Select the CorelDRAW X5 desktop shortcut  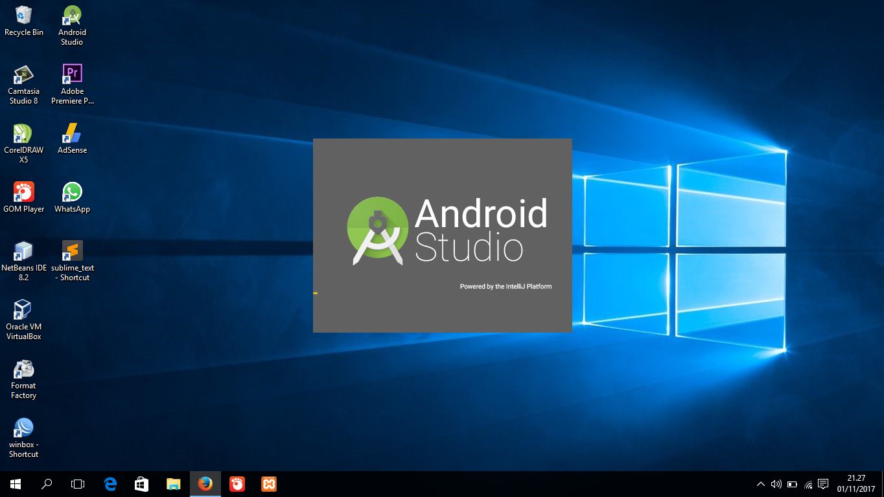point(24,144)
